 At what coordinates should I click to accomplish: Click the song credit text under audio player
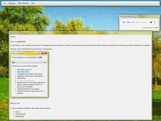(x=151, y=28)
